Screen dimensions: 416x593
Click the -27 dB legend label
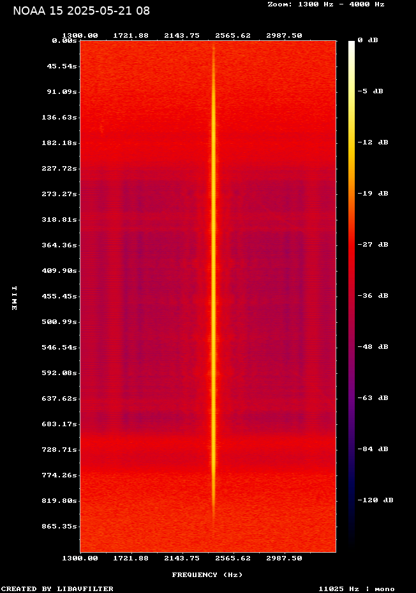373,244
